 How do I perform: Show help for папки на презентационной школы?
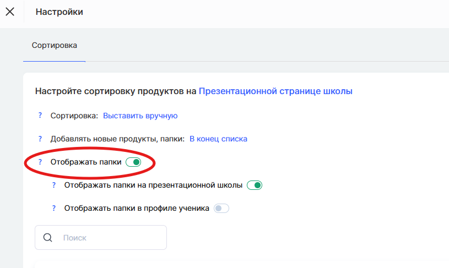pyautogui.click(x=54, y=185)
